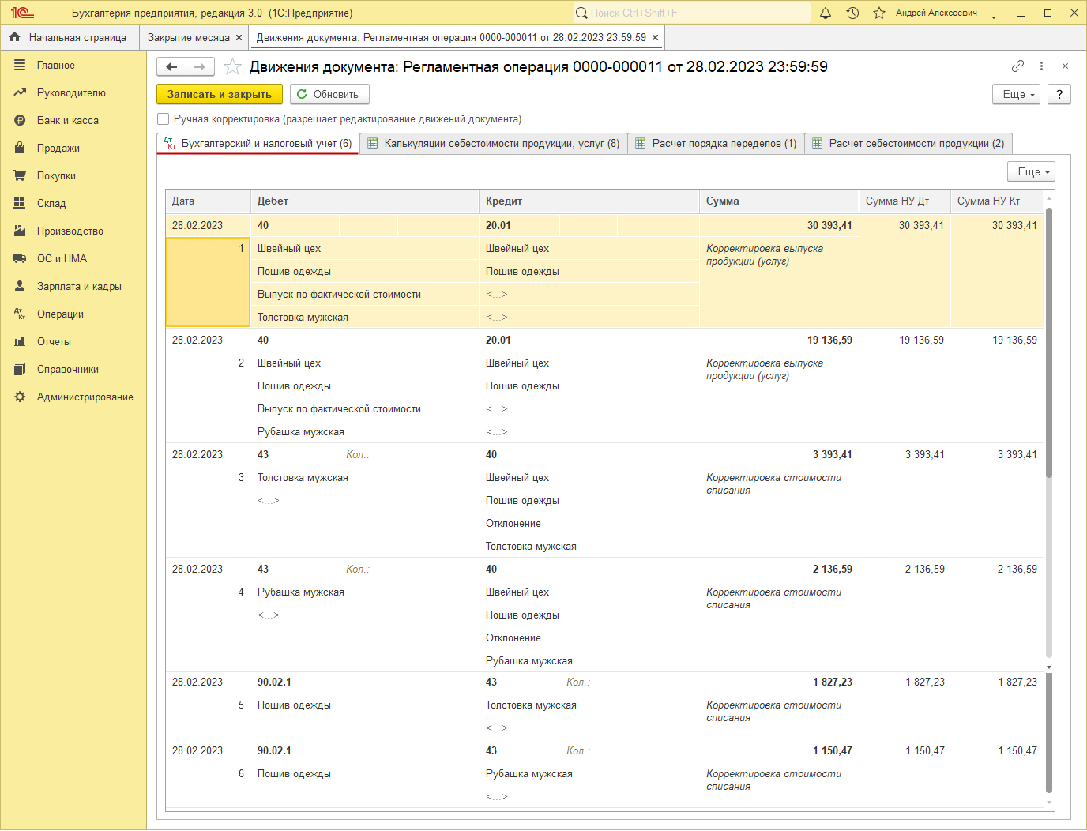Click the Сумма НУ Кт column header
1087x831 pixels.
pos(997,201)
